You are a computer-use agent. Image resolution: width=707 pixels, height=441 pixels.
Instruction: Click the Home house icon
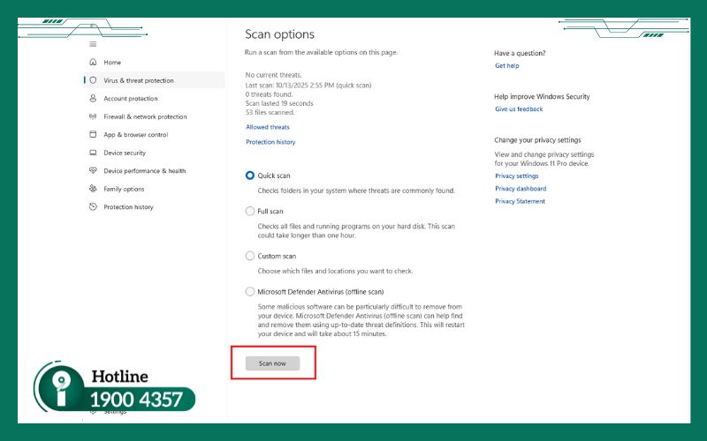coord(93,63)
